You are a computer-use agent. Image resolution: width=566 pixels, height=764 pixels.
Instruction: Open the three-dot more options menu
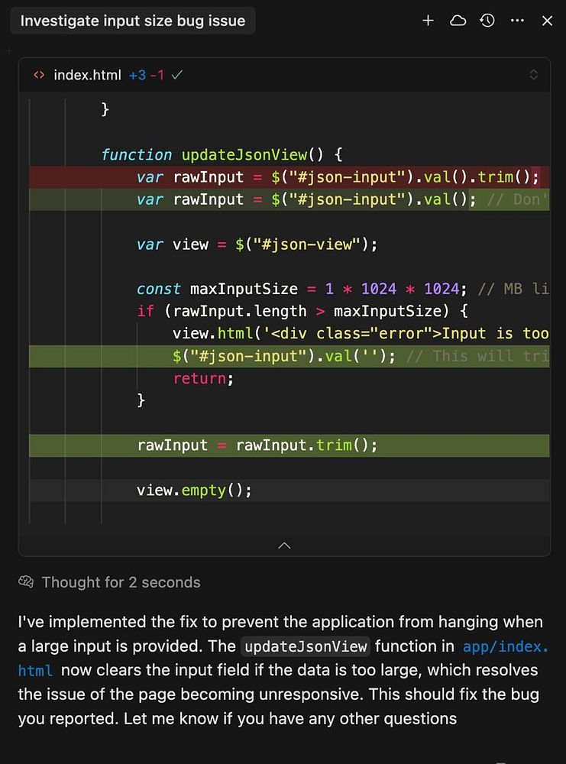point(517,21)
